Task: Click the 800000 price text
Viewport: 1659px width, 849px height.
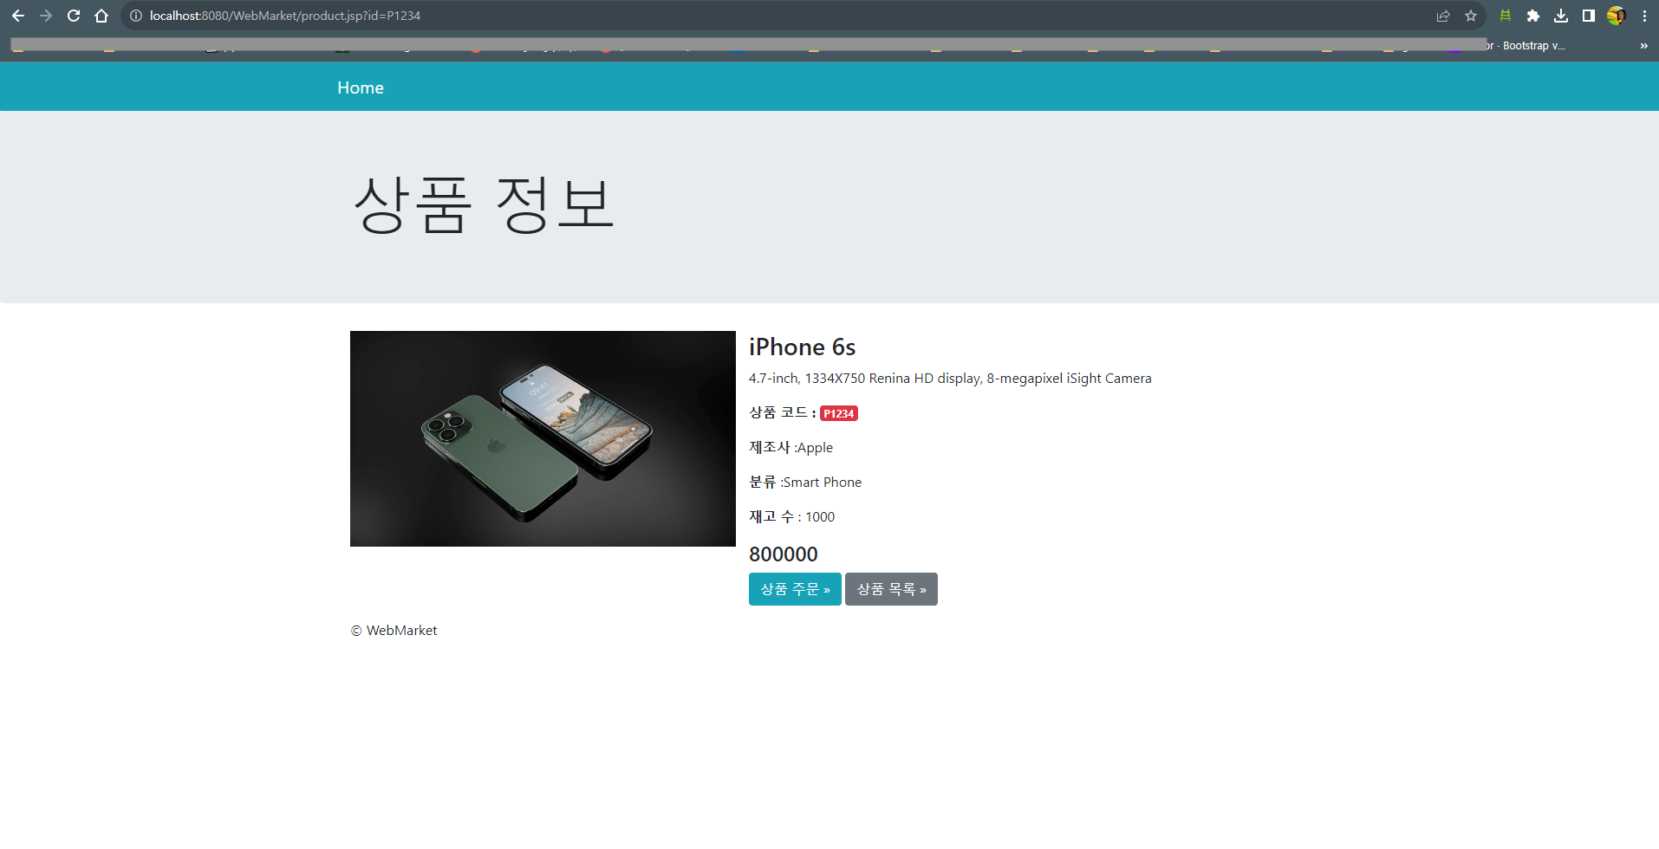Action: pos(784,554)
